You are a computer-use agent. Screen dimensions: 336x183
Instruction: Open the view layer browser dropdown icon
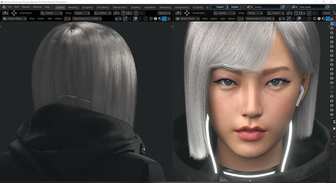tap(295, 7)
